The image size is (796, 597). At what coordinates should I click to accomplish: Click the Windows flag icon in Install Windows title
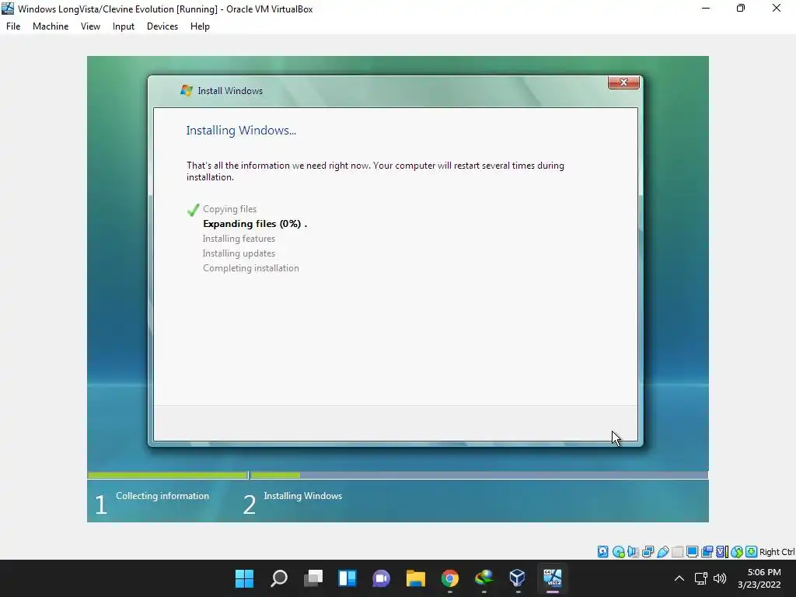pos(187,90)
